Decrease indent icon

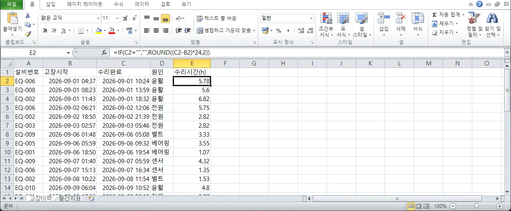(x=178, y=31)
